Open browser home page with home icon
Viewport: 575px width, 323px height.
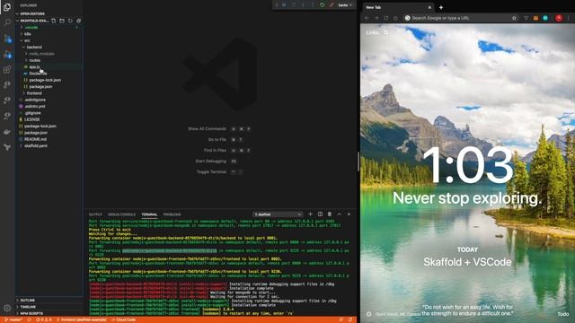pyautogui.click(x=395, y=18)
